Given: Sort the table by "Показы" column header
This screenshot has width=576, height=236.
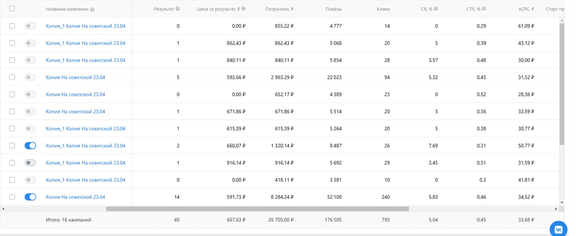Looking at the screenshot, I should 333,9.
